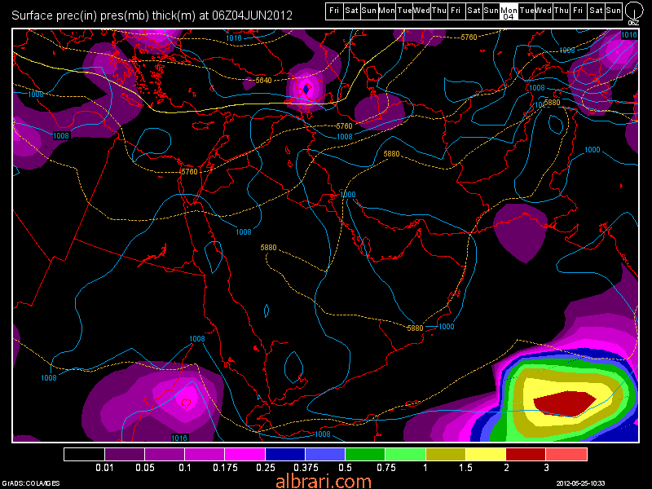The image size is (652, 489).
Task: Select the Sun box just before Mon 04
Action: pos(491,11)
